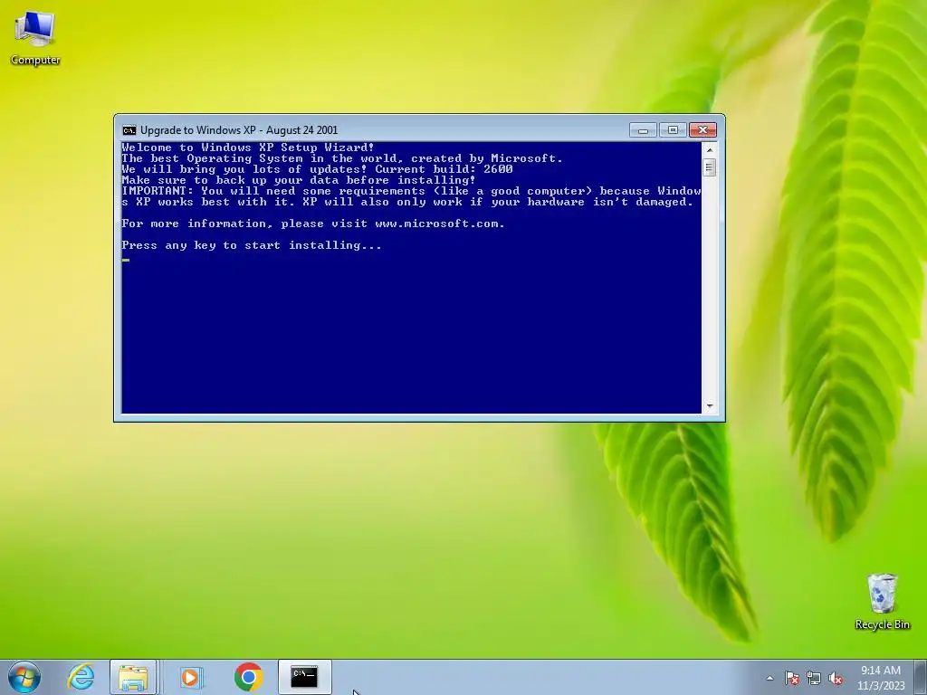Click the cmd icon in window title bar

point(129,130)
